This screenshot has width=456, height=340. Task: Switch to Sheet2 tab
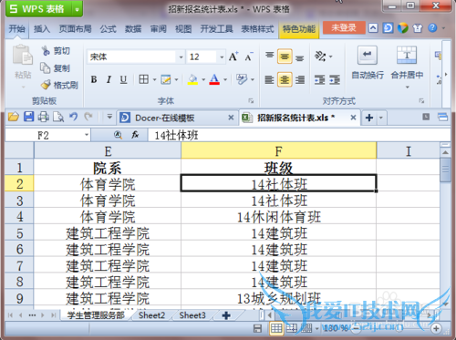pos(151,315)
